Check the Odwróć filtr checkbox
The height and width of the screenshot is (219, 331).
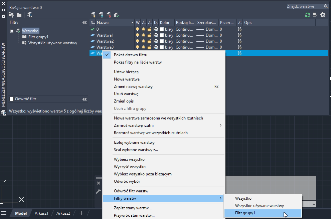(x=12, y=99)
